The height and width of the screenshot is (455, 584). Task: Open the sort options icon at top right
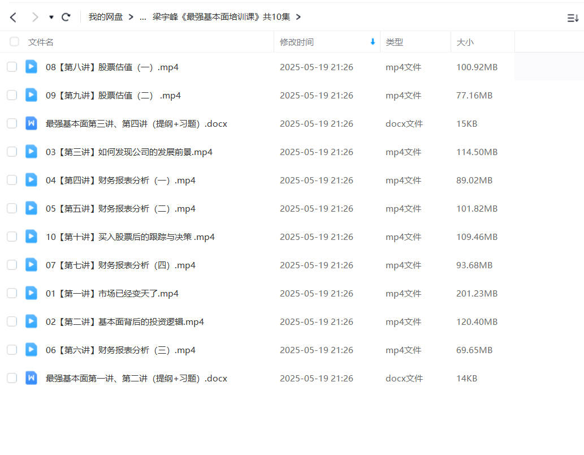573,18
